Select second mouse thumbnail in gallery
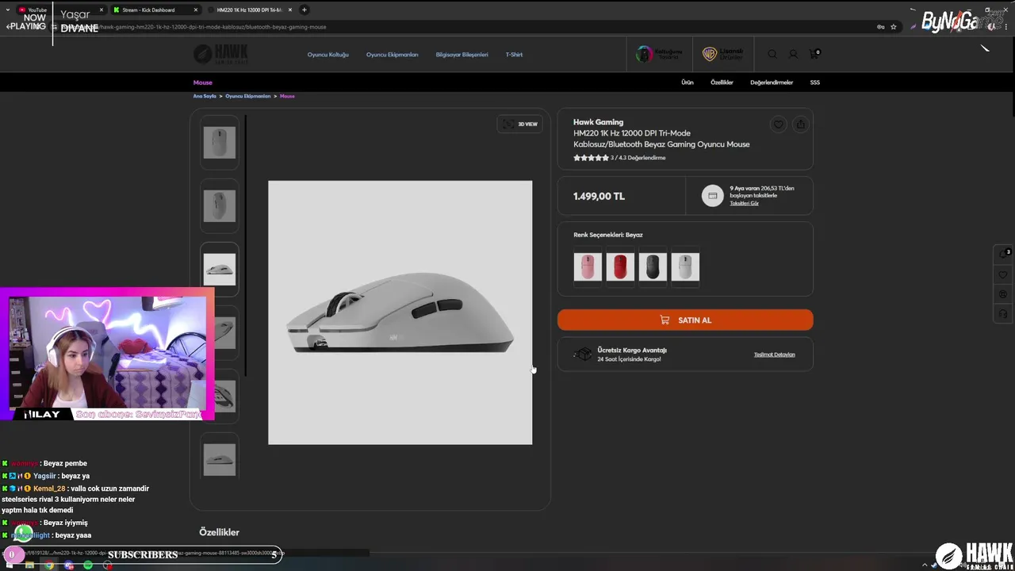This screenshot has width=1015, height=571. click(219, 206)
